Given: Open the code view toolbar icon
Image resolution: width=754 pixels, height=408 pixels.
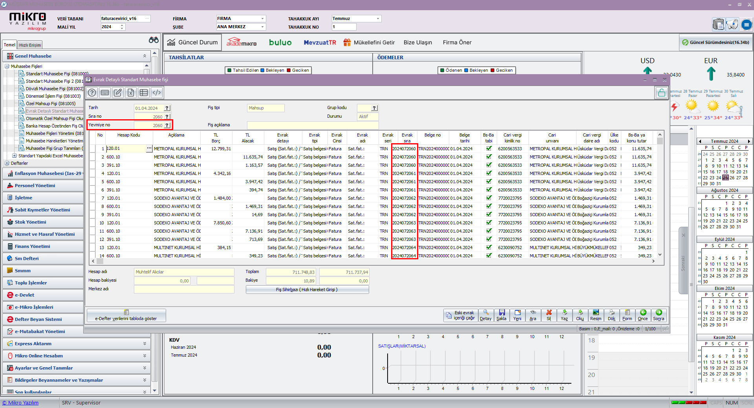Looking at the screenshot, I should [157, 93].
